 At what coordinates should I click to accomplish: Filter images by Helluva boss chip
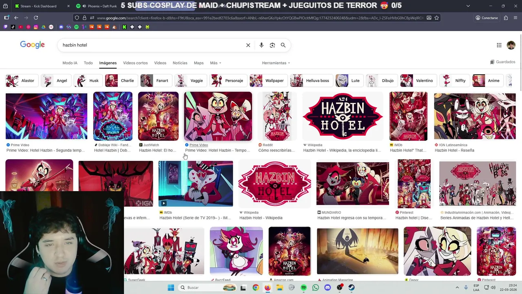(312, 80)
